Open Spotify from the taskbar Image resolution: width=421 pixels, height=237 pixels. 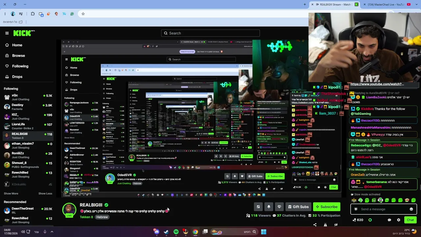tap(176, 232)
